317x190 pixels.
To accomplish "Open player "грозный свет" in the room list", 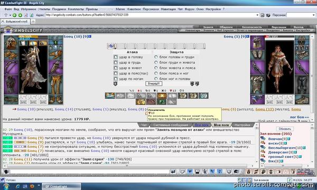I will point(281,157).
